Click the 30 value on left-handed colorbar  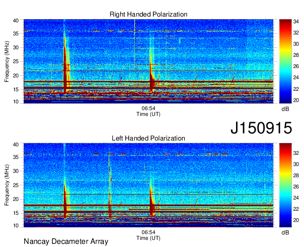pyautogui.click(x=296, y=164)
